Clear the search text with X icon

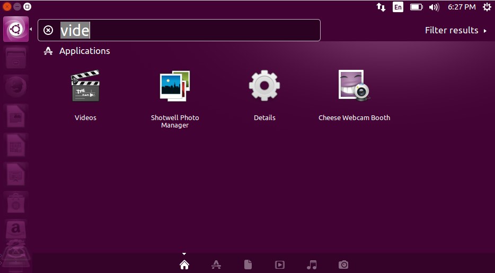click(48, 30)
